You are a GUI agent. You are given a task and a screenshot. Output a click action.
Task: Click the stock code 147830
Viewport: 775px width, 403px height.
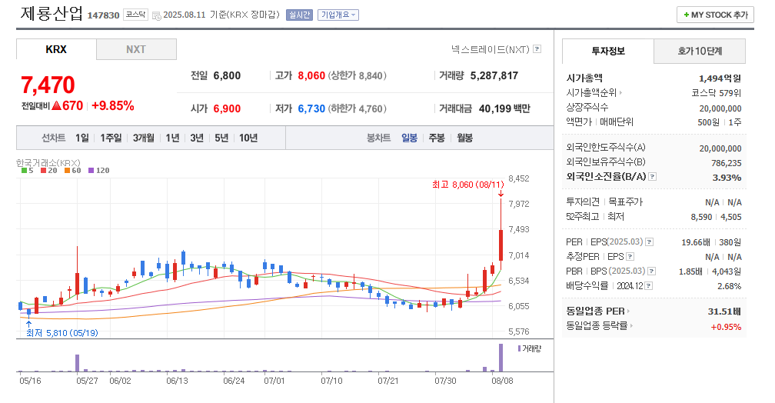[x=103, y=15]
